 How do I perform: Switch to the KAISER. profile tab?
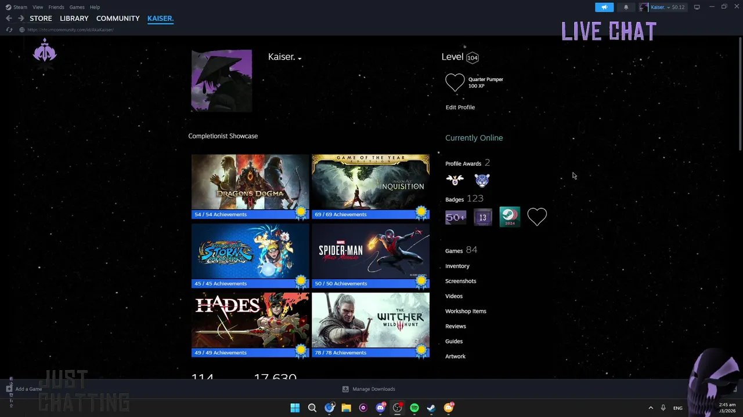[x=160, y=19]
